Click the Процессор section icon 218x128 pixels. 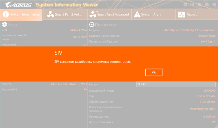pyautogui.click(x=92, y=25)
